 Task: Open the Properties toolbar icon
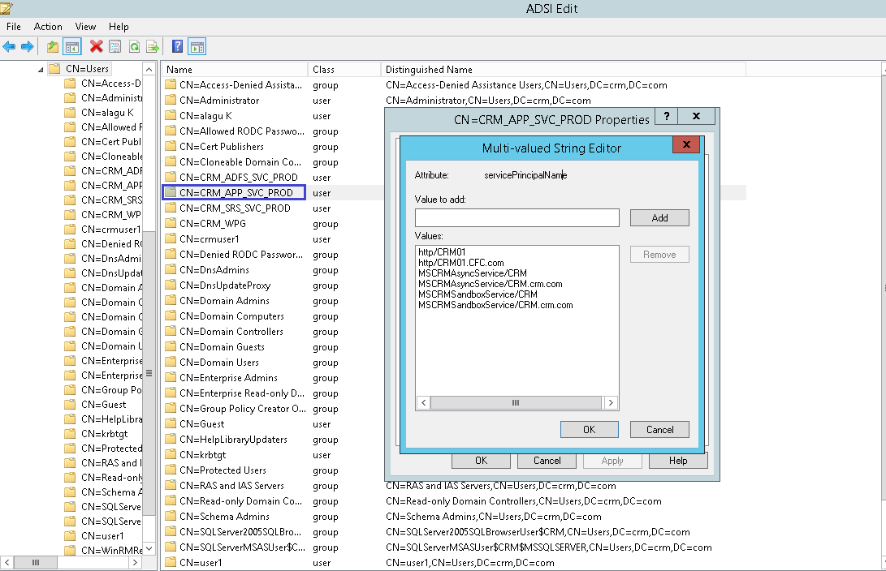coord(115,46)
